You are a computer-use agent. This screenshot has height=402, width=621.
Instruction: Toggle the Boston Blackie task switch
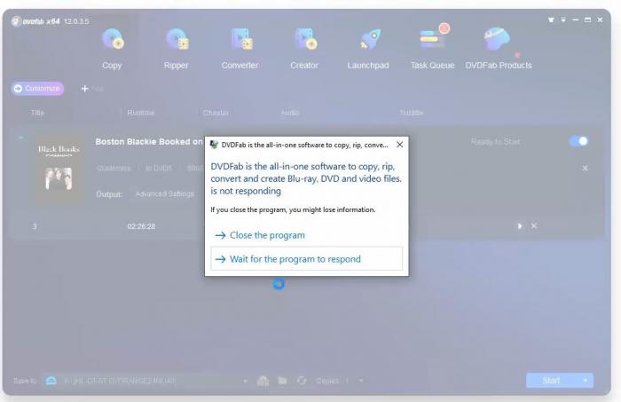click(579, 141)
